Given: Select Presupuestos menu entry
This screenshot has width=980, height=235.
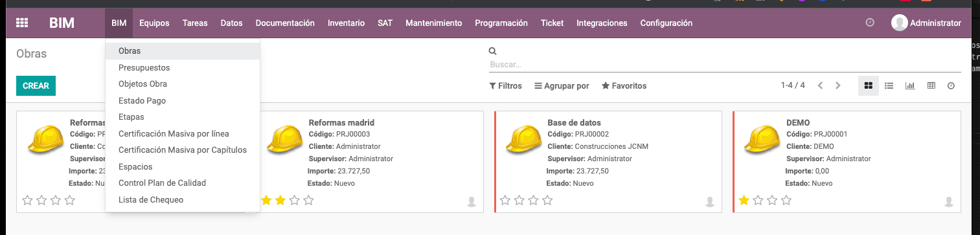Looking at the screenshot, I should 183,67.
